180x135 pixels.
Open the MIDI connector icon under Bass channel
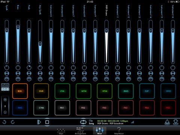coord(18,79)
